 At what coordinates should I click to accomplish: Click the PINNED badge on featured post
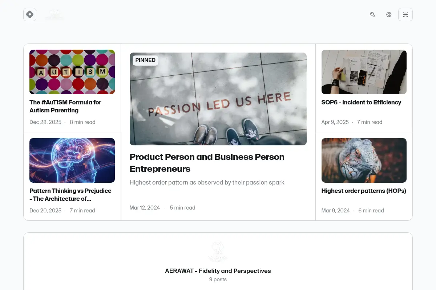tap(145, 60)
